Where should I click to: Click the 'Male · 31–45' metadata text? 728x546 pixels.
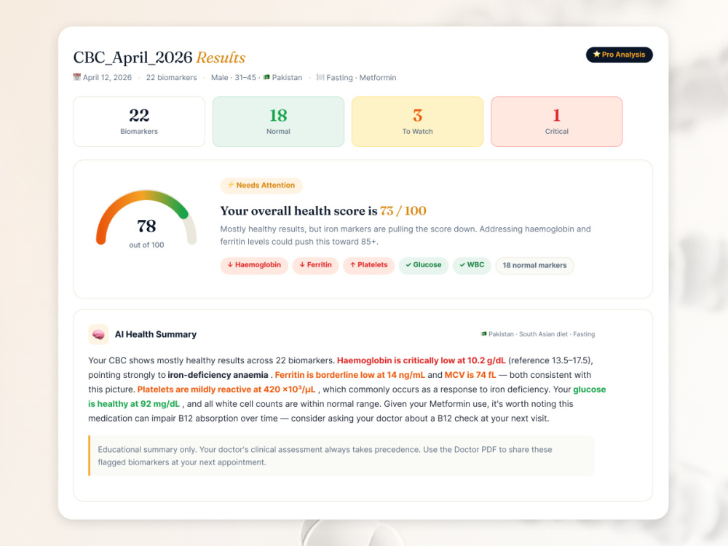tap(234, 78)
